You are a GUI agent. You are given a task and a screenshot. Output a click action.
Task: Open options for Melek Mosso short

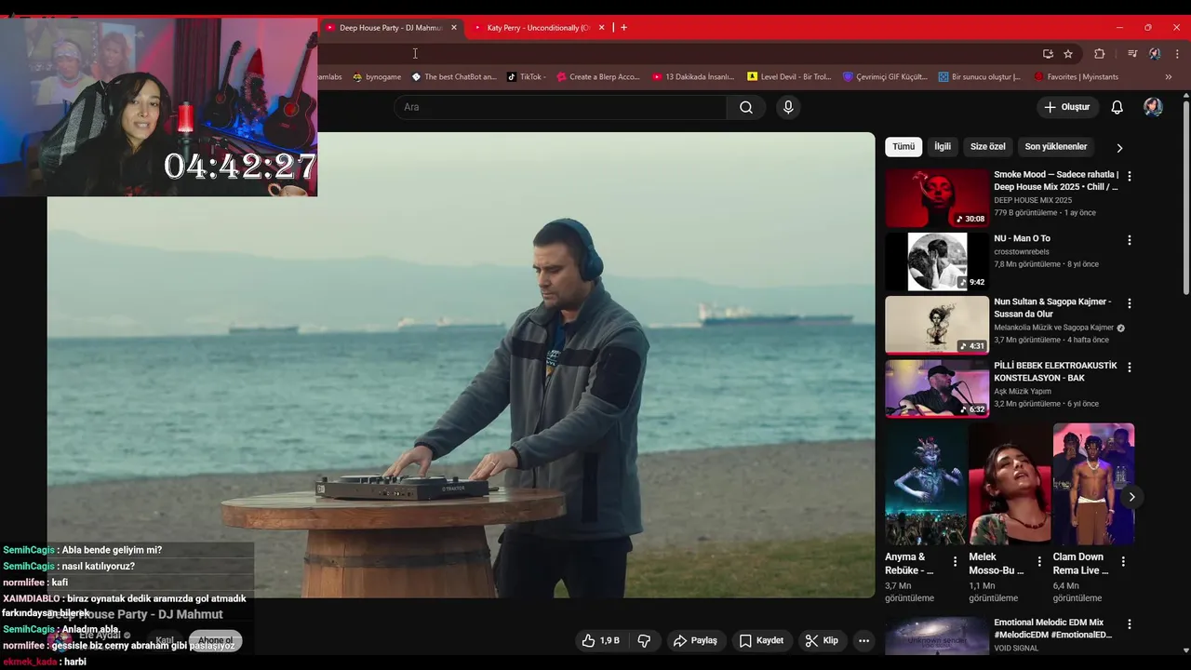pyautogui.click(x=1039, y=561)
